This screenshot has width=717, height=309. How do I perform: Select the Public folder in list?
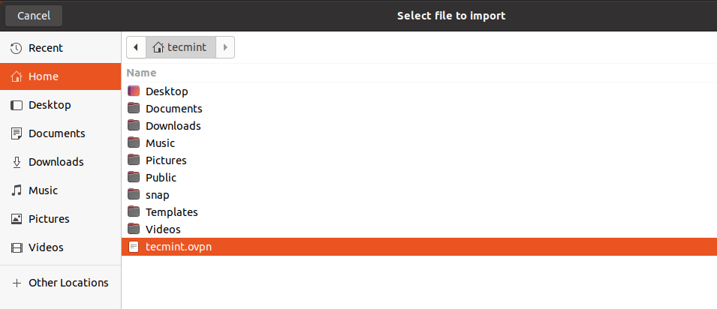pyautogui.click(x=161, y=178)
